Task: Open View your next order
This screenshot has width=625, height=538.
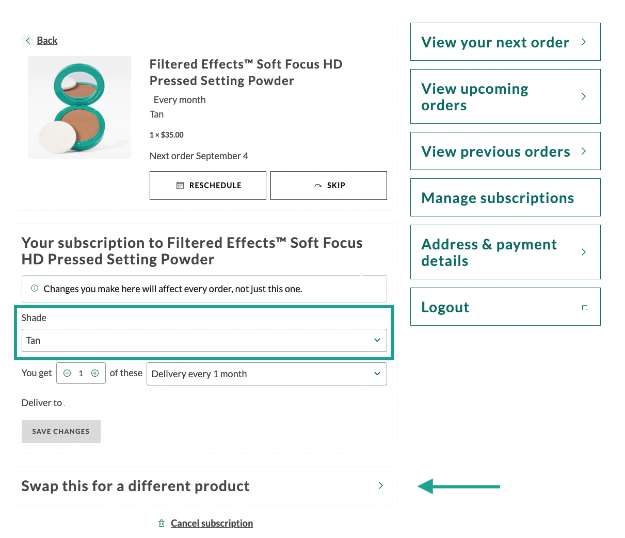Action: (505, 42)
